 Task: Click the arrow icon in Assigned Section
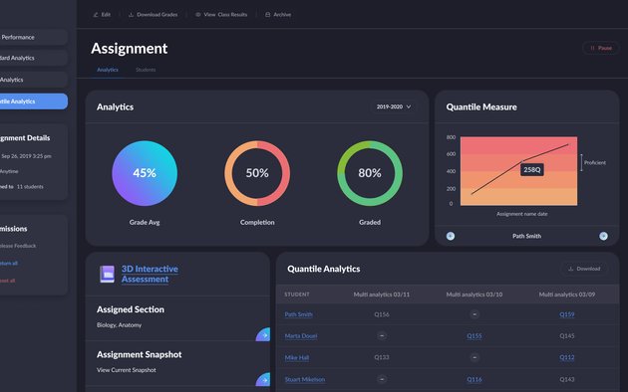[263, 335]
